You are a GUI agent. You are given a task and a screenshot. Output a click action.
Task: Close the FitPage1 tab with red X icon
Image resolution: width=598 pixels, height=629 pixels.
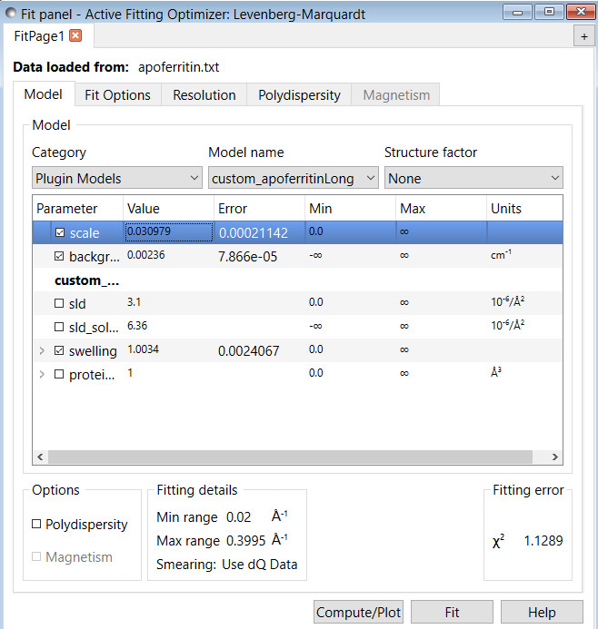[x=75, y=35]
